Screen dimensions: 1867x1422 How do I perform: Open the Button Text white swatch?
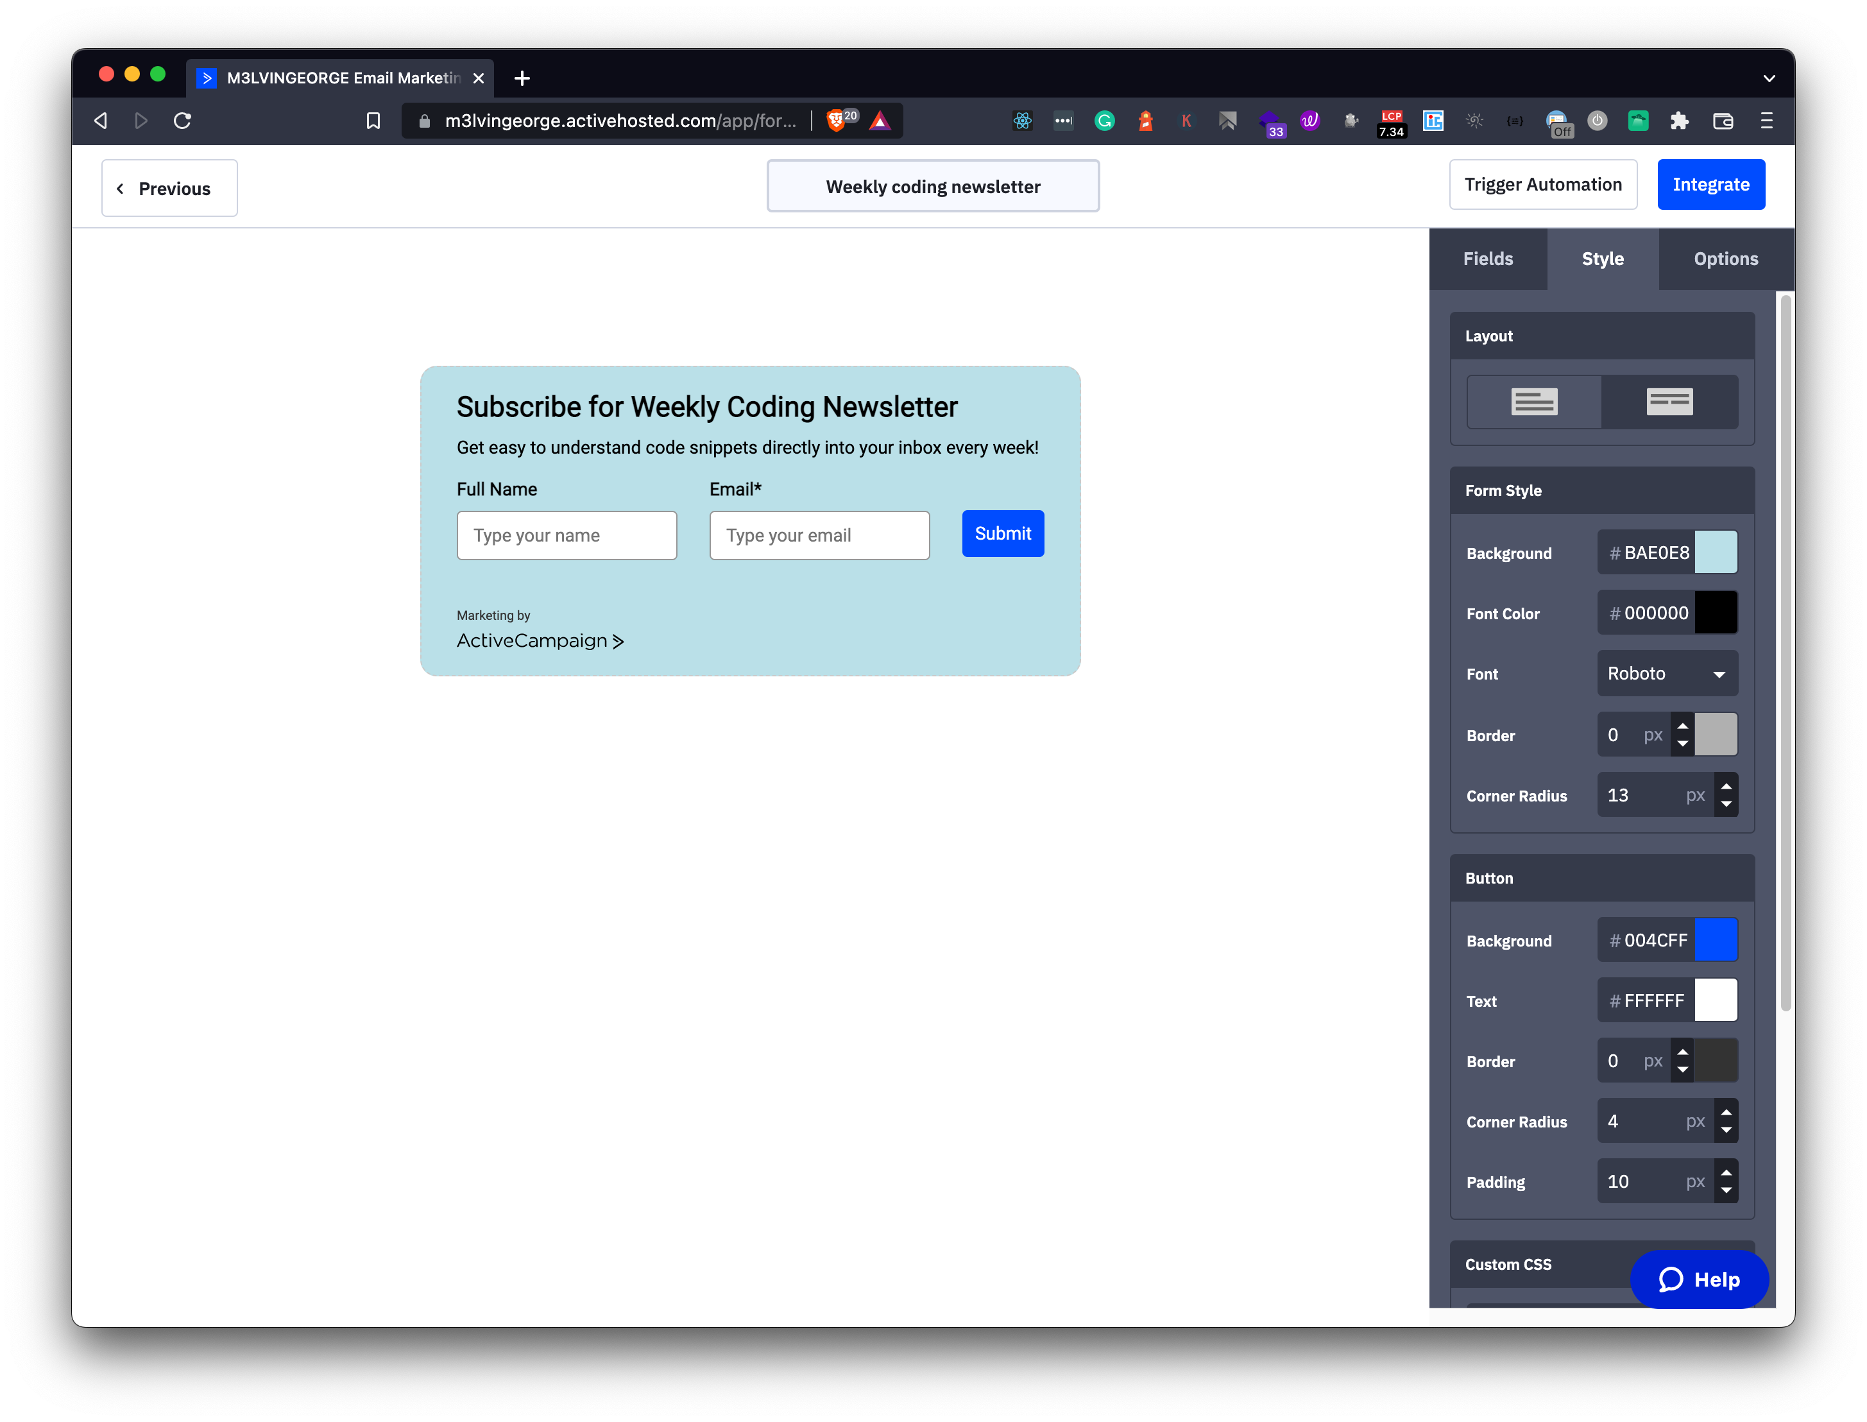[x=1716, y=1000]
